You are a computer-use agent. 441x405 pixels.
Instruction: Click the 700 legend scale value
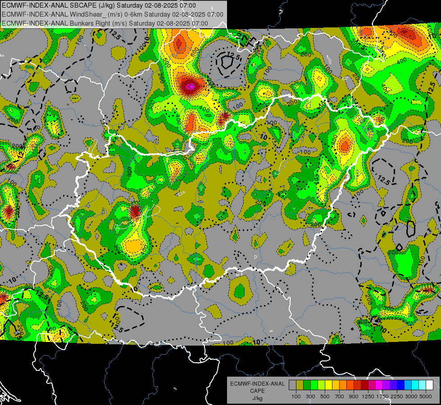[340, 396]
